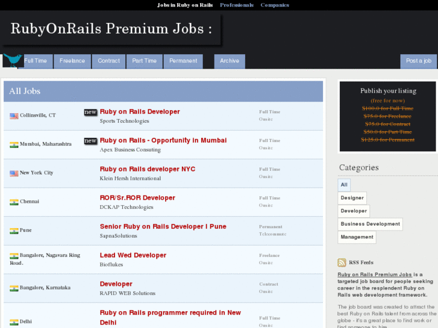Open the Archive tab

pos(230,61)
